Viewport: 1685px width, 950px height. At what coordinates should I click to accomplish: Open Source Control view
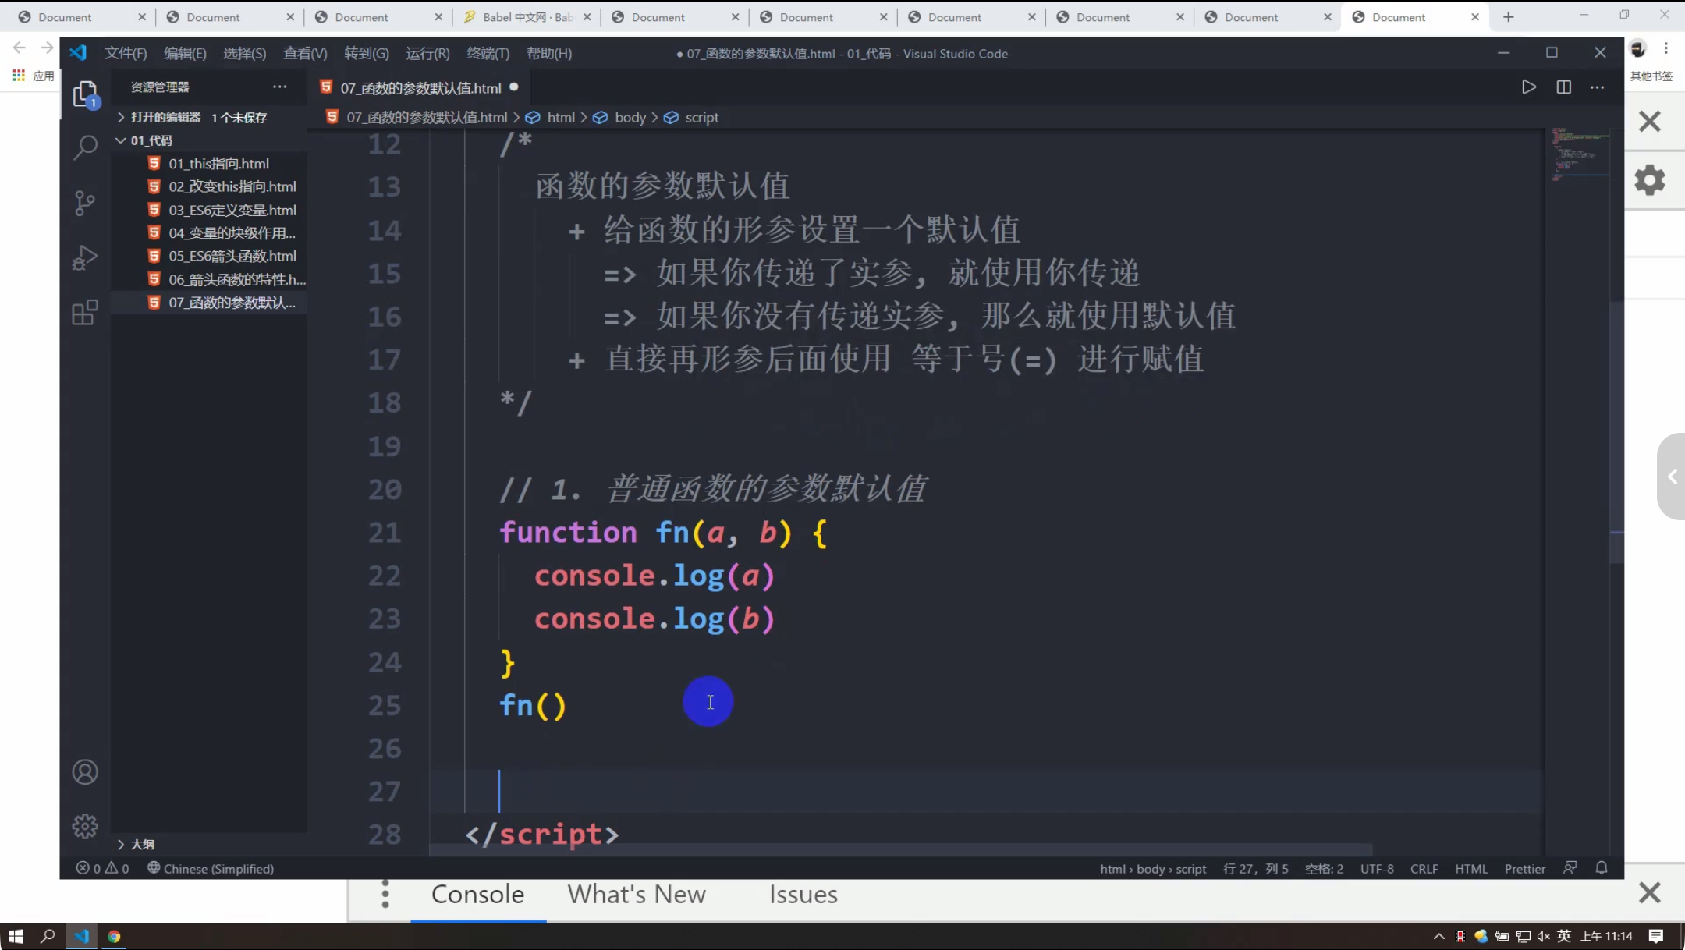(85, 204)
